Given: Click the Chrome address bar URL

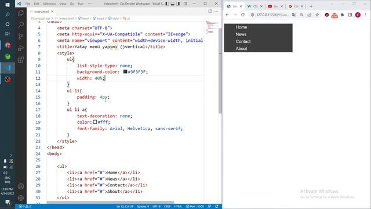Looking at the screenshot, I should 272,15.
